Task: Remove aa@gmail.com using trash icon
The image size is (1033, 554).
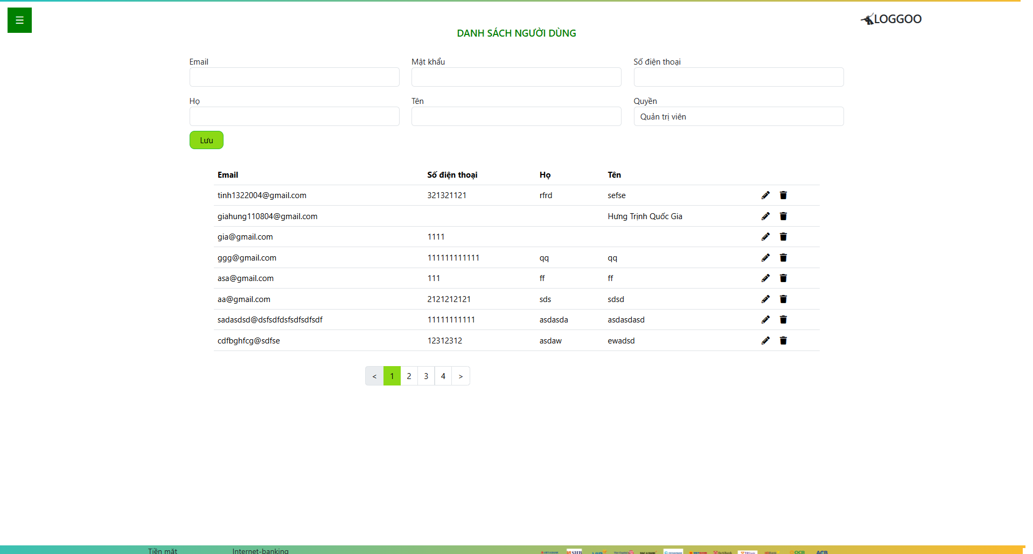Action: (x=783, y=299)
